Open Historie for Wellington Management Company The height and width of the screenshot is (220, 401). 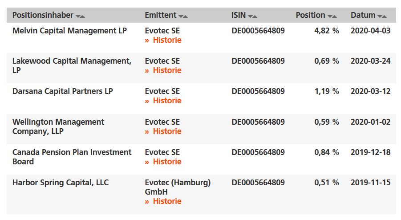167,131
